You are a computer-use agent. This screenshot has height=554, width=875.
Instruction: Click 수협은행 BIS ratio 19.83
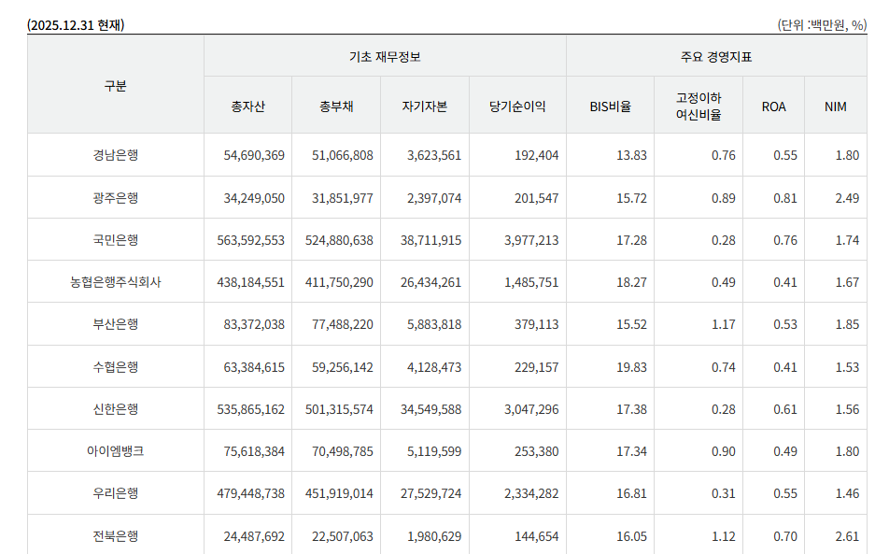click(631, 367)
